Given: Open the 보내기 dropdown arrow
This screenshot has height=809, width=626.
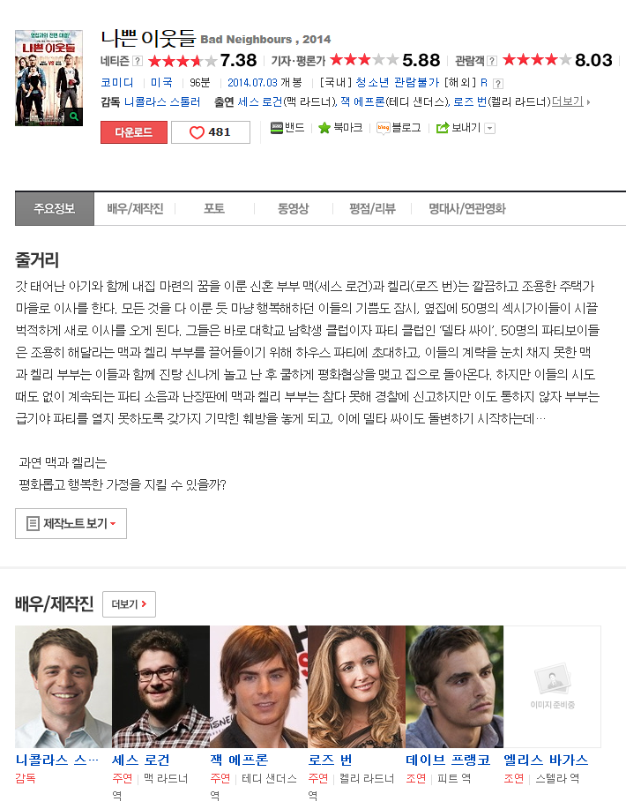Looking at the screenshot, I should click(x=490, y=129).
